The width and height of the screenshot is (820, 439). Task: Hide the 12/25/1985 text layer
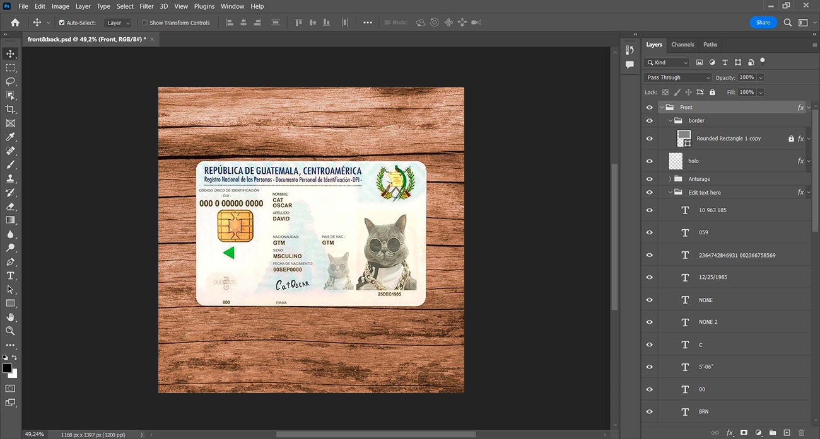click(x=650, y=278)
